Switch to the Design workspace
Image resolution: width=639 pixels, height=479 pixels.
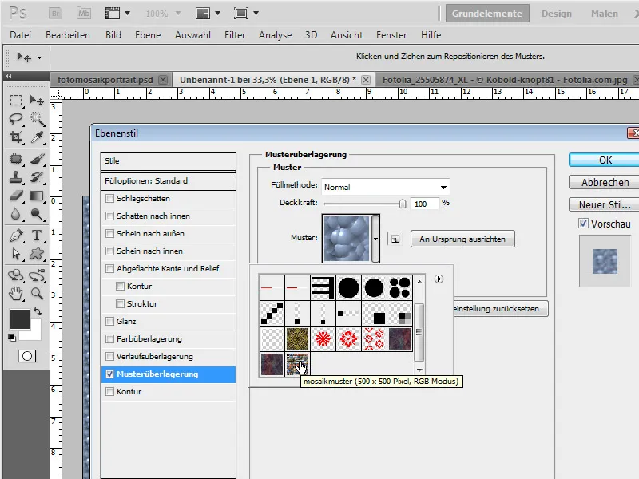[556, 14]
